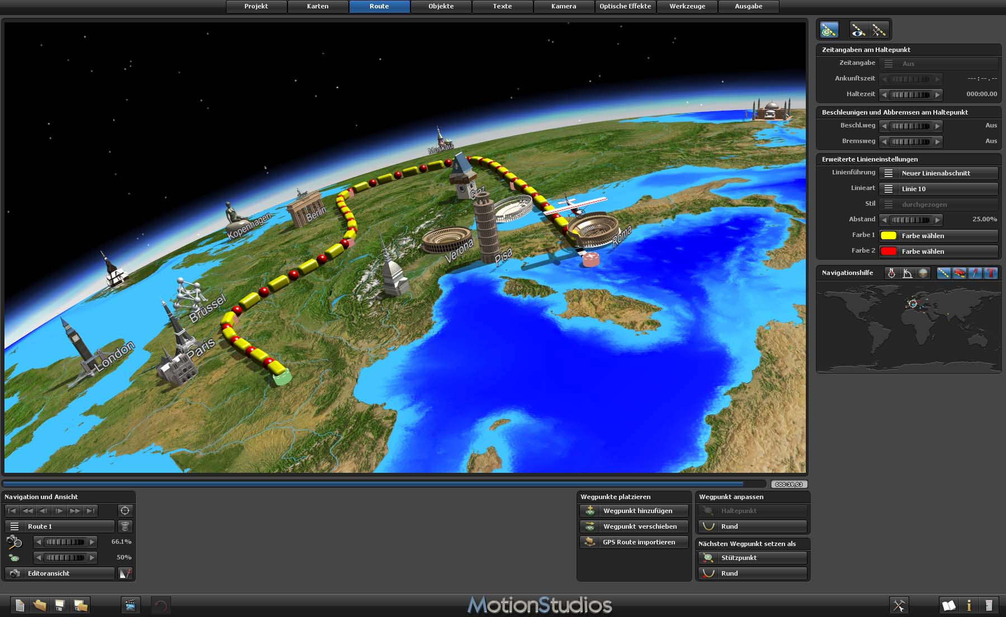Click the clapperboard preview icon
1006x617 pixels.
coord(130,605)
